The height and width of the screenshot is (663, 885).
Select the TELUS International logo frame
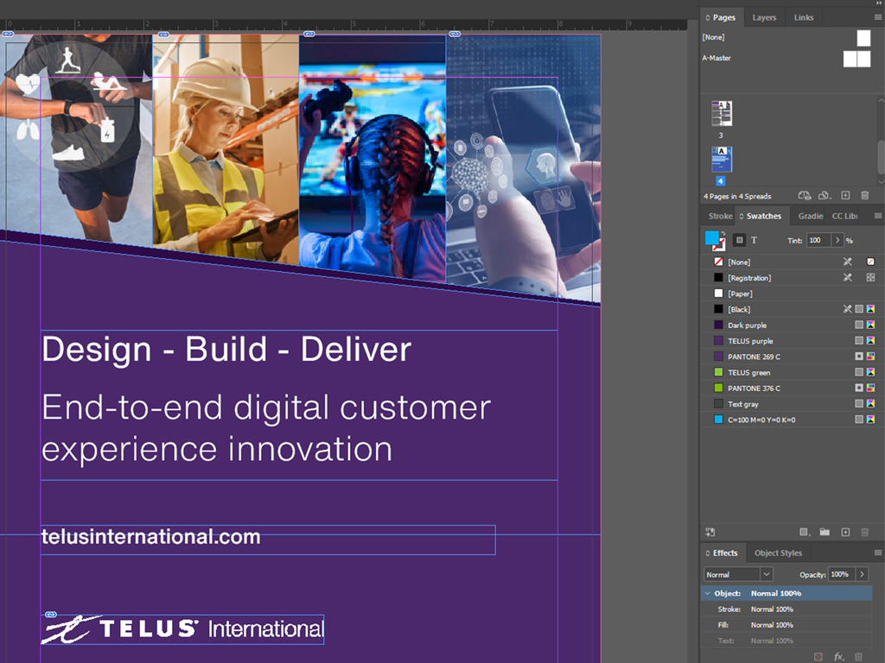click(x=182, y=629)
